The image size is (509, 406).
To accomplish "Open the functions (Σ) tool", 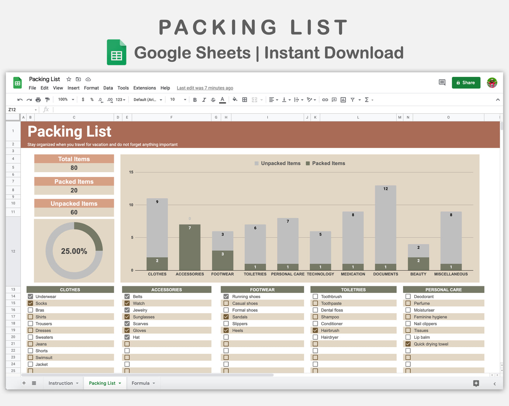I will (367, 100).
